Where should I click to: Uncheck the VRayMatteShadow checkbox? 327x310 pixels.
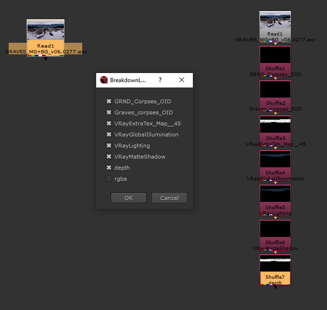[x=109, y=157]
